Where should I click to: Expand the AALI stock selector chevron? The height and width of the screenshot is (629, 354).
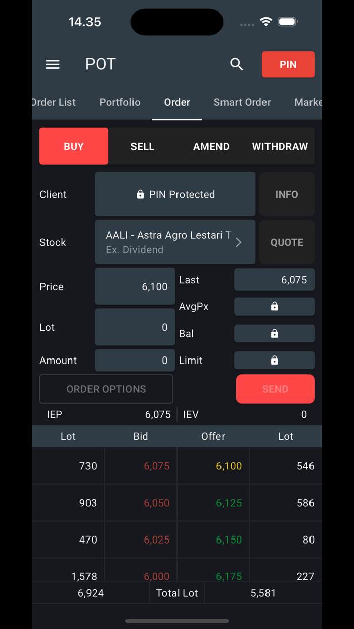[238, 242]
